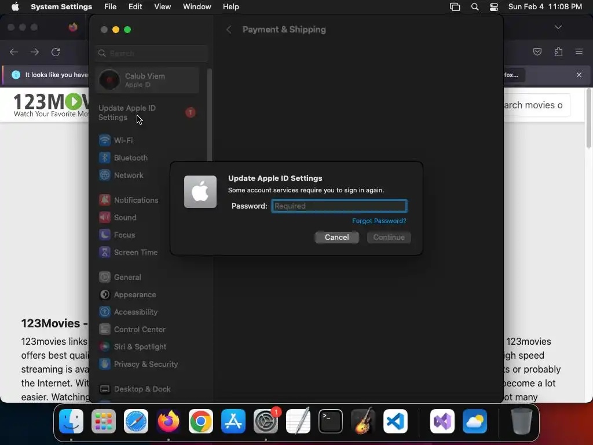
Task: Open GarageBand from the Dock
Action: [363, 421]
